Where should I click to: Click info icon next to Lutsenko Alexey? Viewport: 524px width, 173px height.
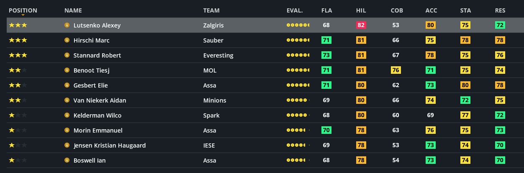(67, 25)
